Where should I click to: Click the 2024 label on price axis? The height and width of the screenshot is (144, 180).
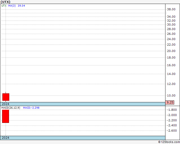pos(6,104)
